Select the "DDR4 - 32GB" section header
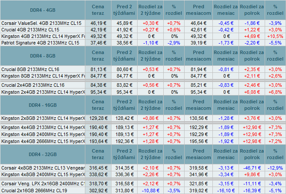The width and height of the screenshot is (286, 194). (43, 154)
